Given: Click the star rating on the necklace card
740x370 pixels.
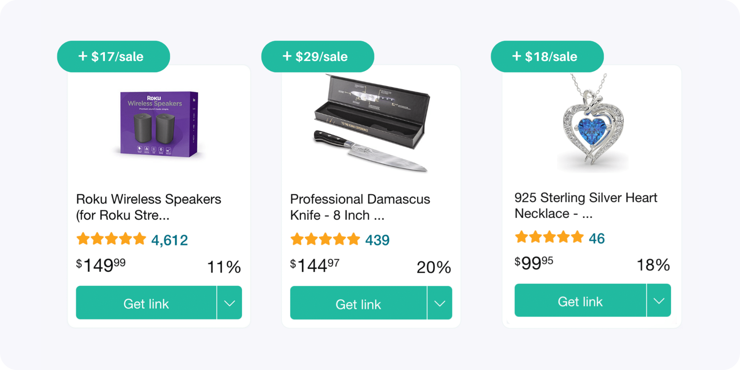Looking at the screenshot, I should point(549,237).
